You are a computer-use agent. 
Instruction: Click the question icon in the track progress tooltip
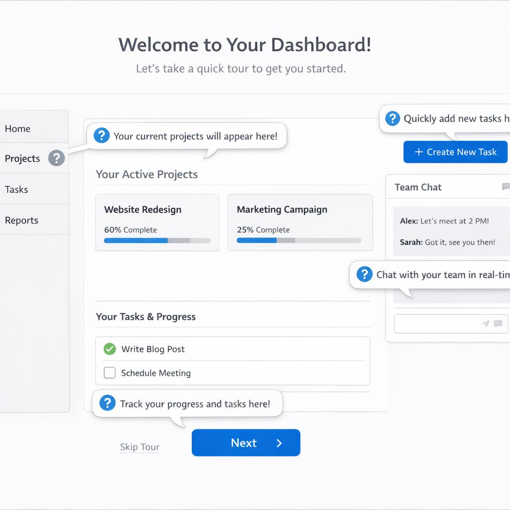pos(108,403)
